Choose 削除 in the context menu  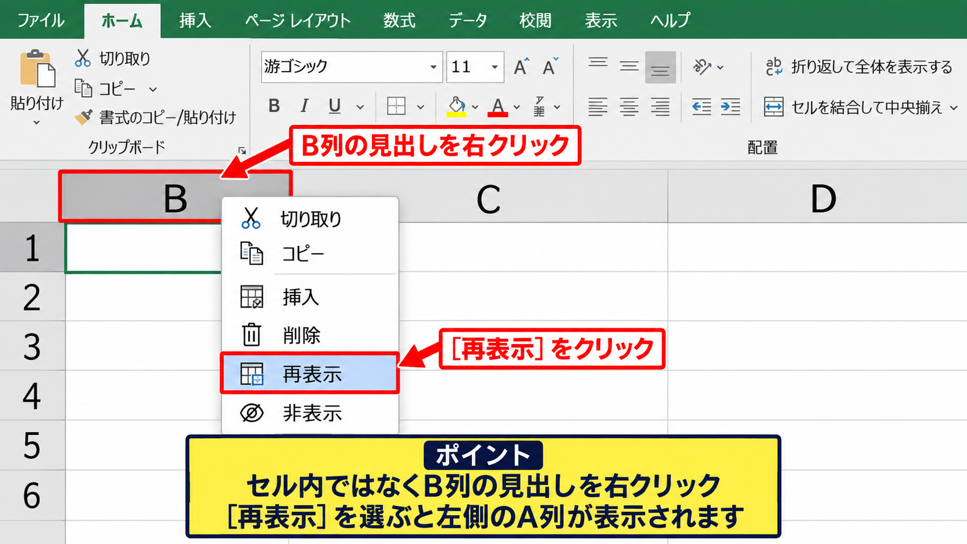(x=310, y=335)
